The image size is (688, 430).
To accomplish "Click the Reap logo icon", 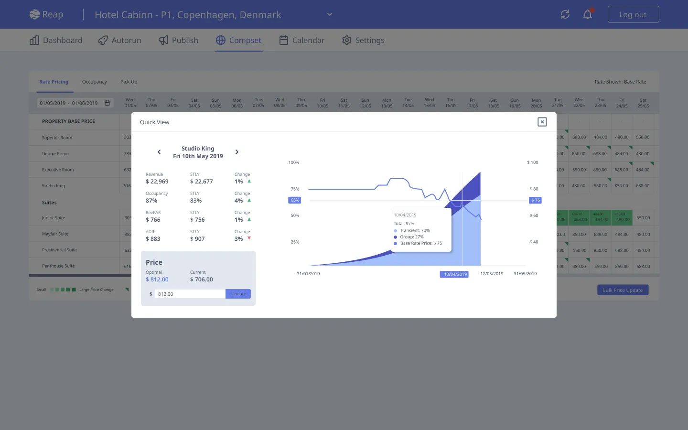I will click(x=34, y=14).
